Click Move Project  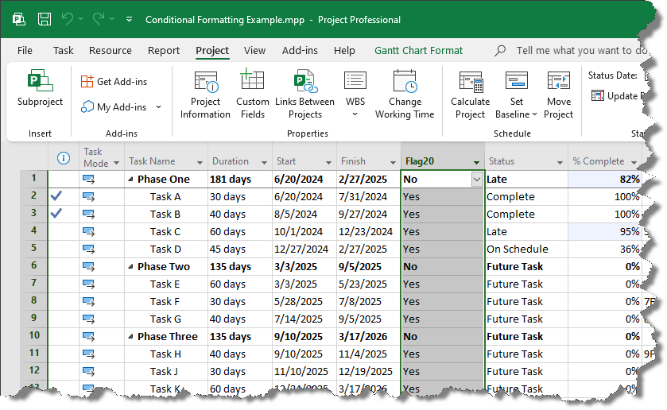coord(558,95)
